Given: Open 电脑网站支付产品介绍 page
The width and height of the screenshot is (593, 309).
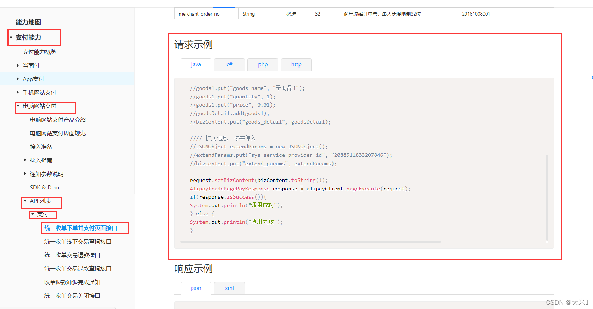Looking at the screenshot, I should pyautogui.click(x=58, y=120).
